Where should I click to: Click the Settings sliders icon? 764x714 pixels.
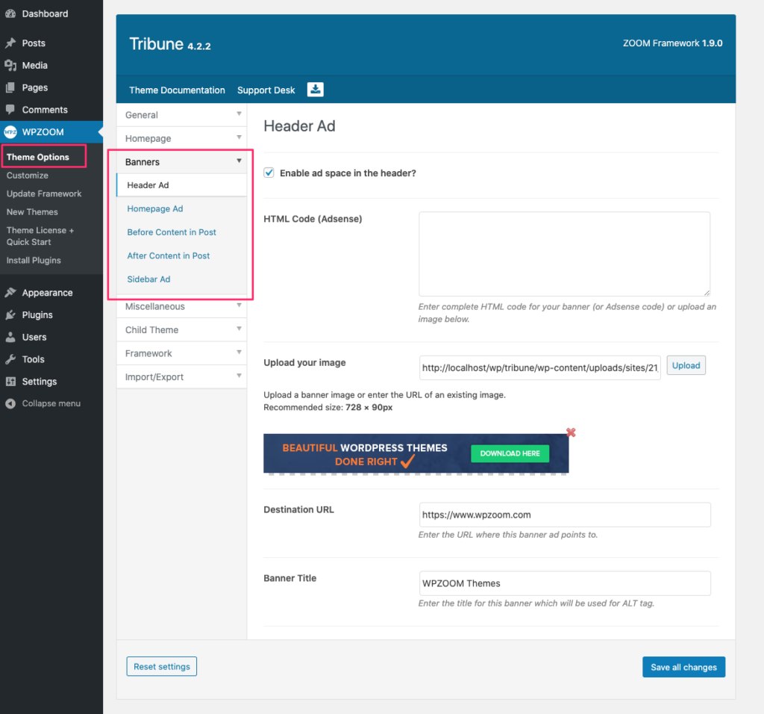[x=10, y=382]
